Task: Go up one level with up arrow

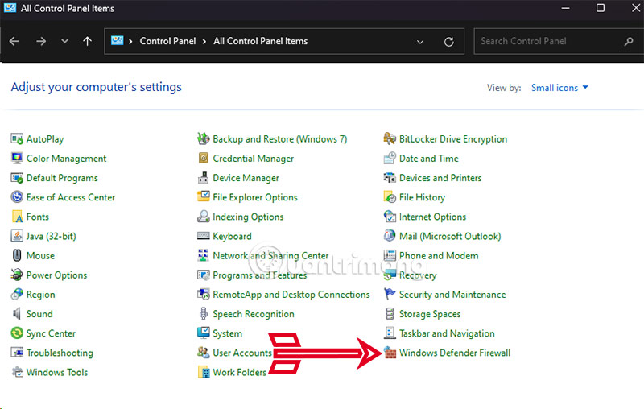Action: (x=87, y=41)
